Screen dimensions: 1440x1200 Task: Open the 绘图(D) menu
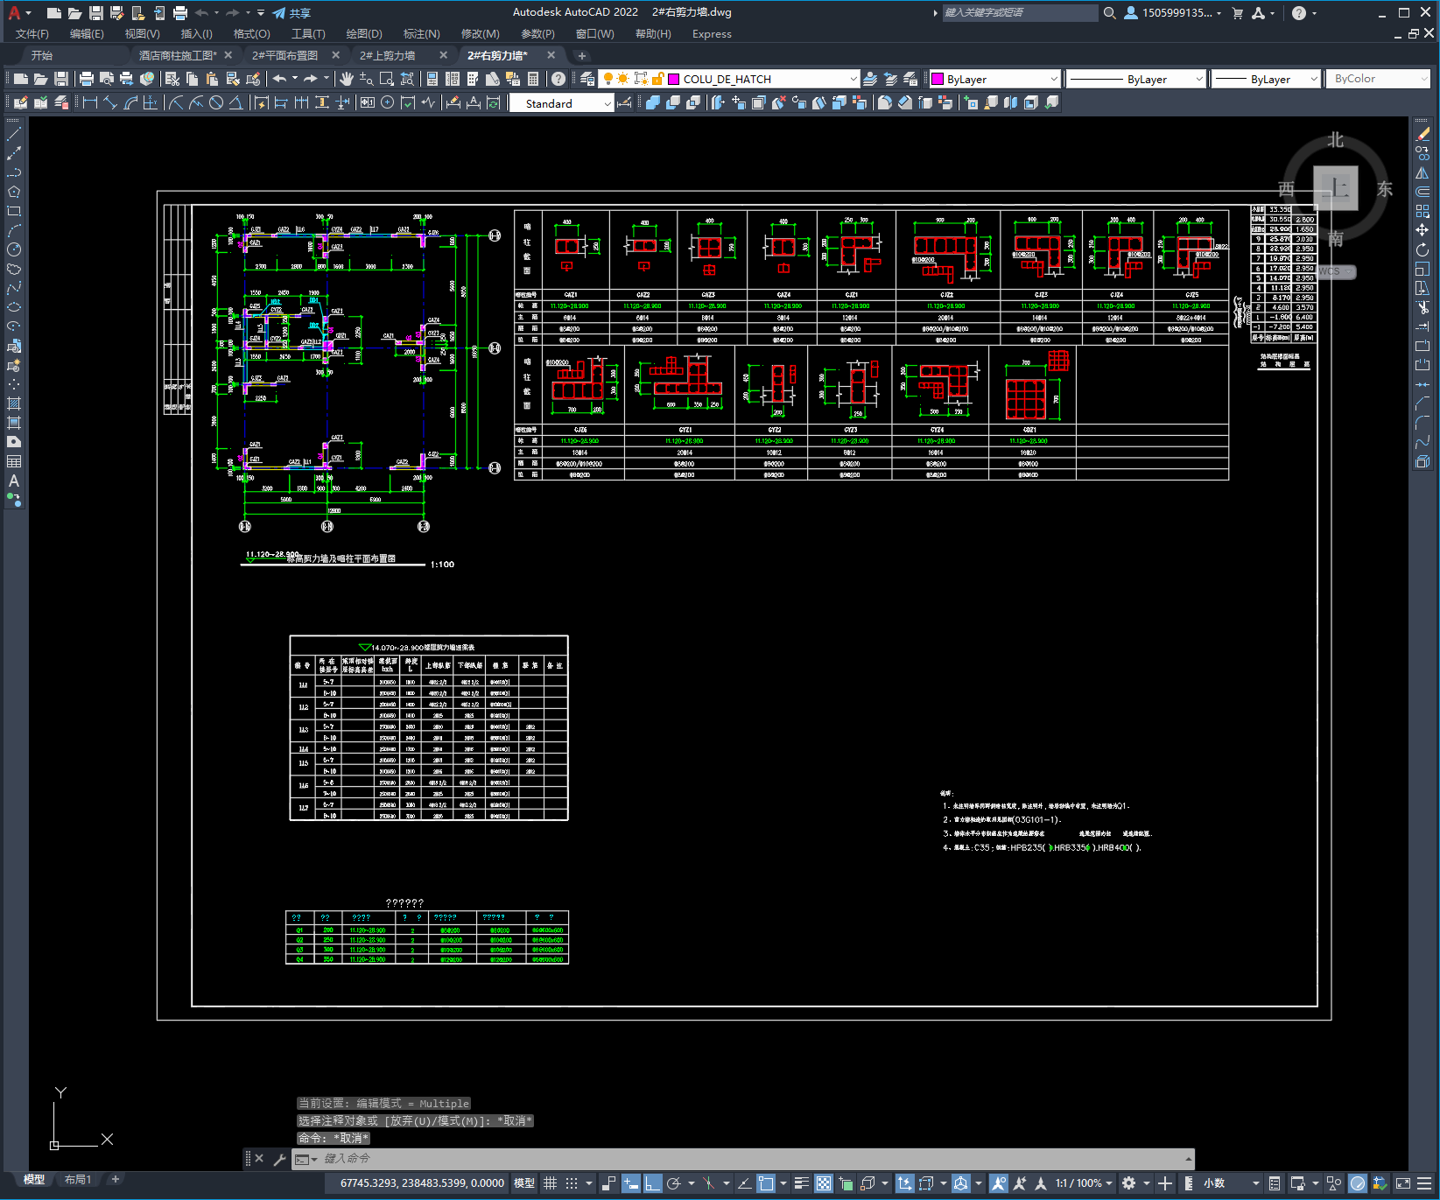[364, 34]
